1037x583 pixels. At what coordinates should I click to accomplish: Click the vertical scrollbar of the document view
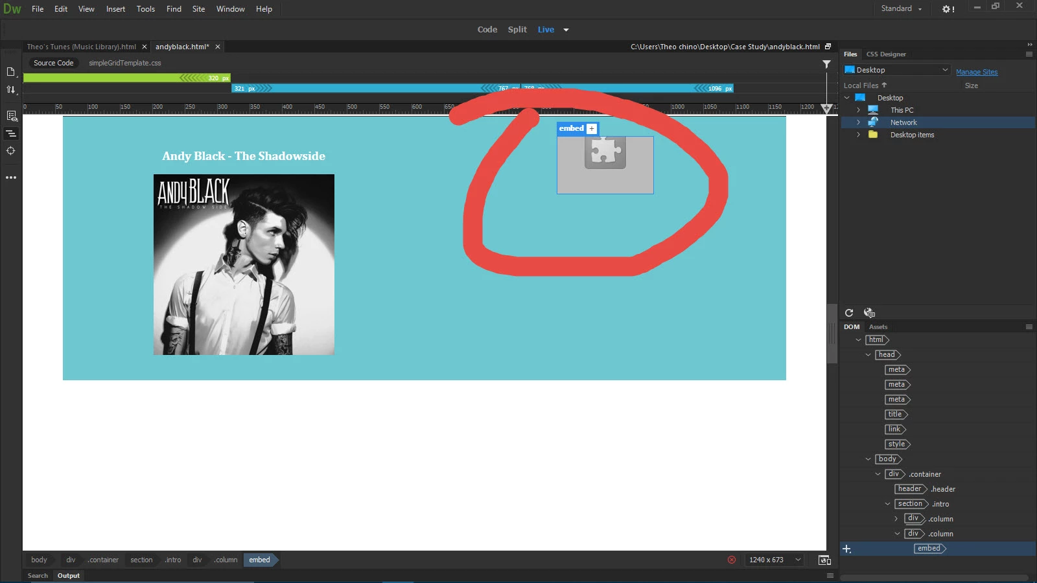click(x=832, y=334)
